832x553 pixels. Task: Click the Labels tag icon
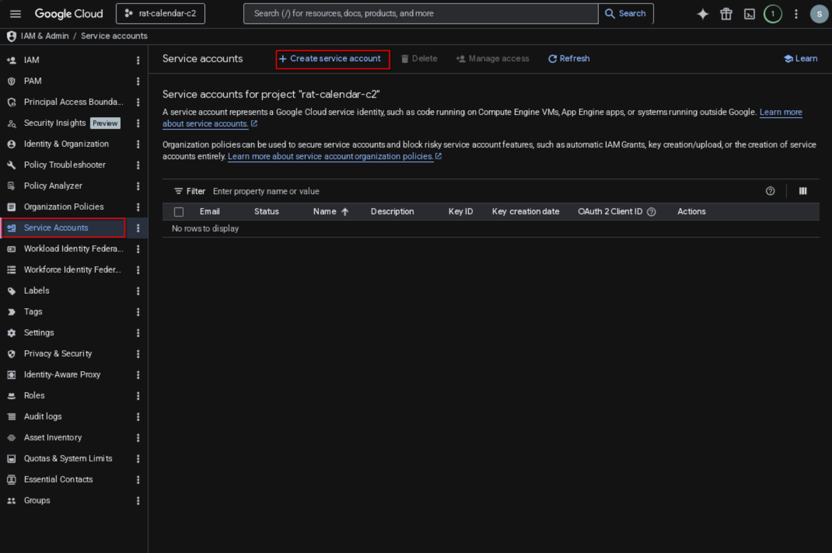pyautogui.click(x=11, y=291)
